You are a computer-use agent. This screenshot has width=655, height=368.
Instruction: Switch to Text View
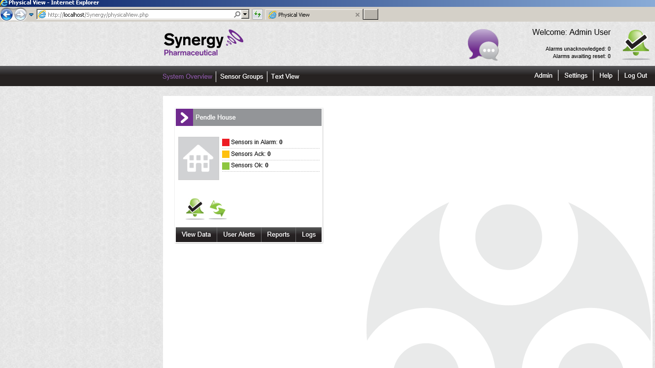click(285, 76)
